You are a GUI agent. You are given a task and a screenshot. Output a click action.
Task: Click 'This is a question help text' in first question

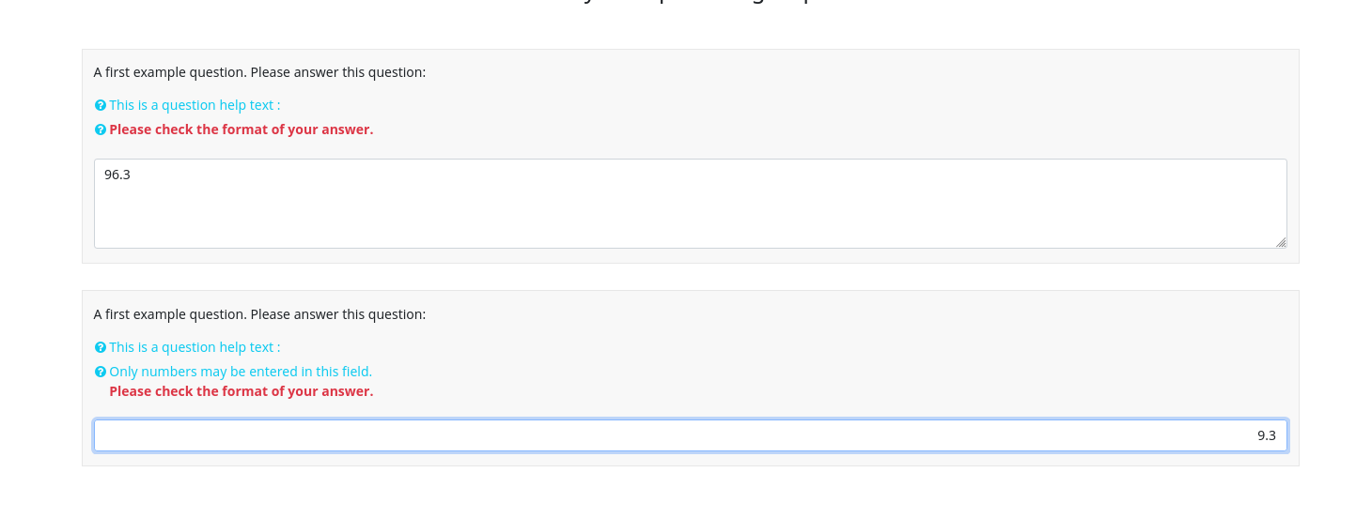pos(195,105)
